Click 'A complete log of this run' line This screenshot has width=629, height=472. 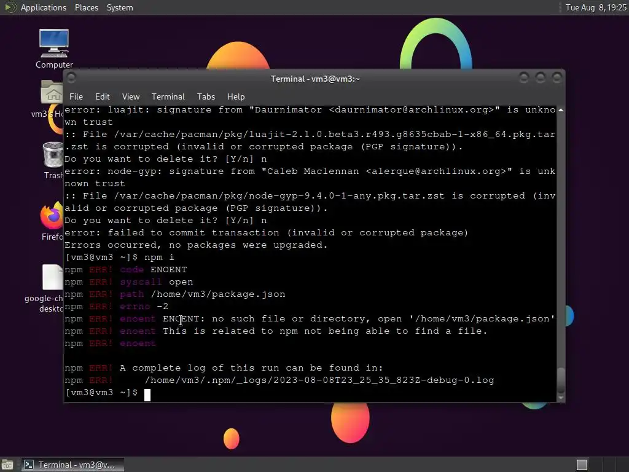224,368
